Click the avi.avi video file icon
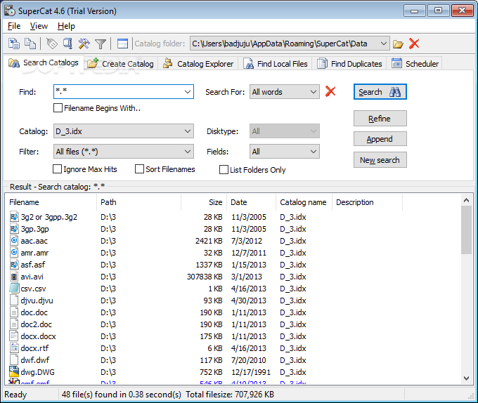The image size is (478, 403). click(14, 277)
